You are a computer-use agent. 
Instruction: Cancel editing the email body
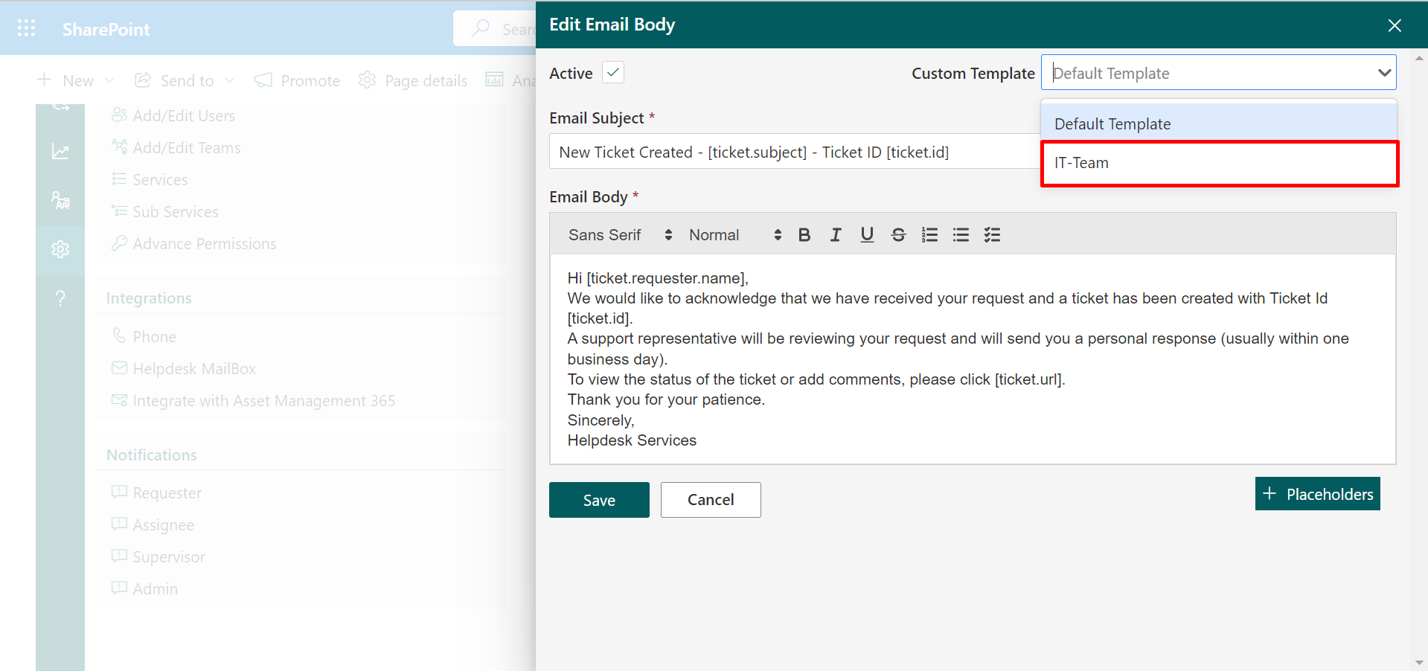[711, 500]
